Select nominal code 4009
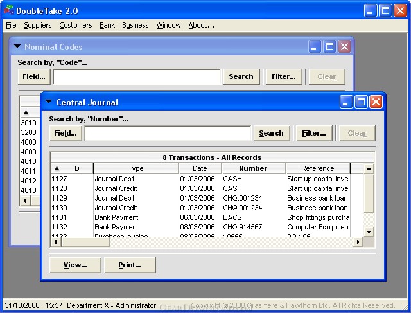 28,152
